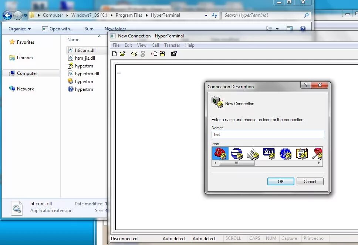Select the red telephone connection icon
This screenshot has height=245, width=358.
click(x=220, y=153)
